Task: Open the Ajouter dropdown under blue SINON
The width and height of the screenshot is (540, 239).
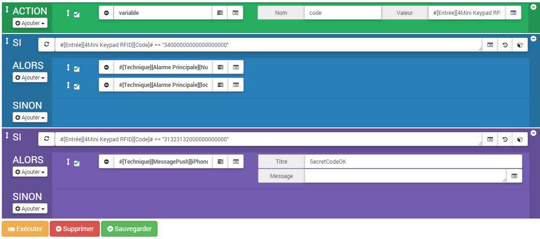Action: pos(30,117)
